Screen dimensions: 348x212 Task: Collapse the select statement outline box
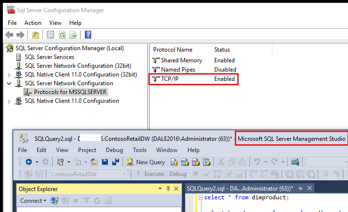click(201, 197)
